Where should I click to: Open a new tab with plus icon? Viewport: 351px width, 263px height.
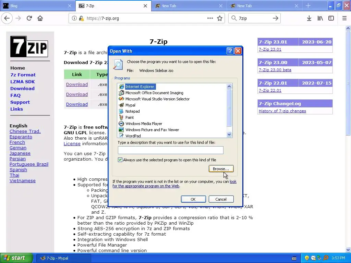(308, 5)
